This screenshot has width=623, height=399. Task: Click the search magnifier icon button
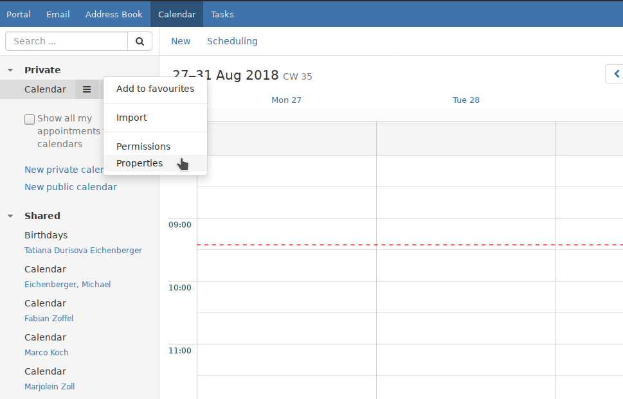[140, 41]
